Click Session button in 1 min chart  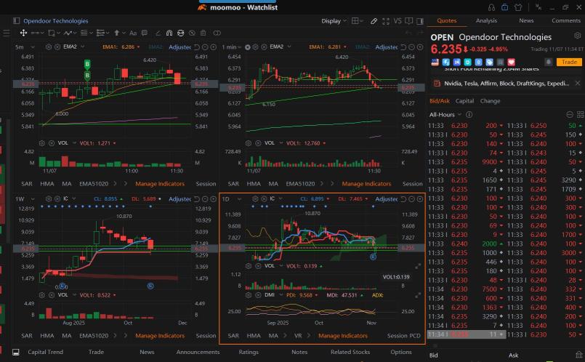412,184
